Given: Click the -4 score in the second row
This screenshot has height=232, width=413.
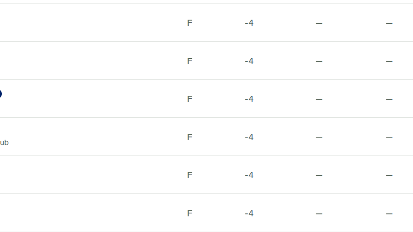Looking at the screenshot, I should pos(249,61).
